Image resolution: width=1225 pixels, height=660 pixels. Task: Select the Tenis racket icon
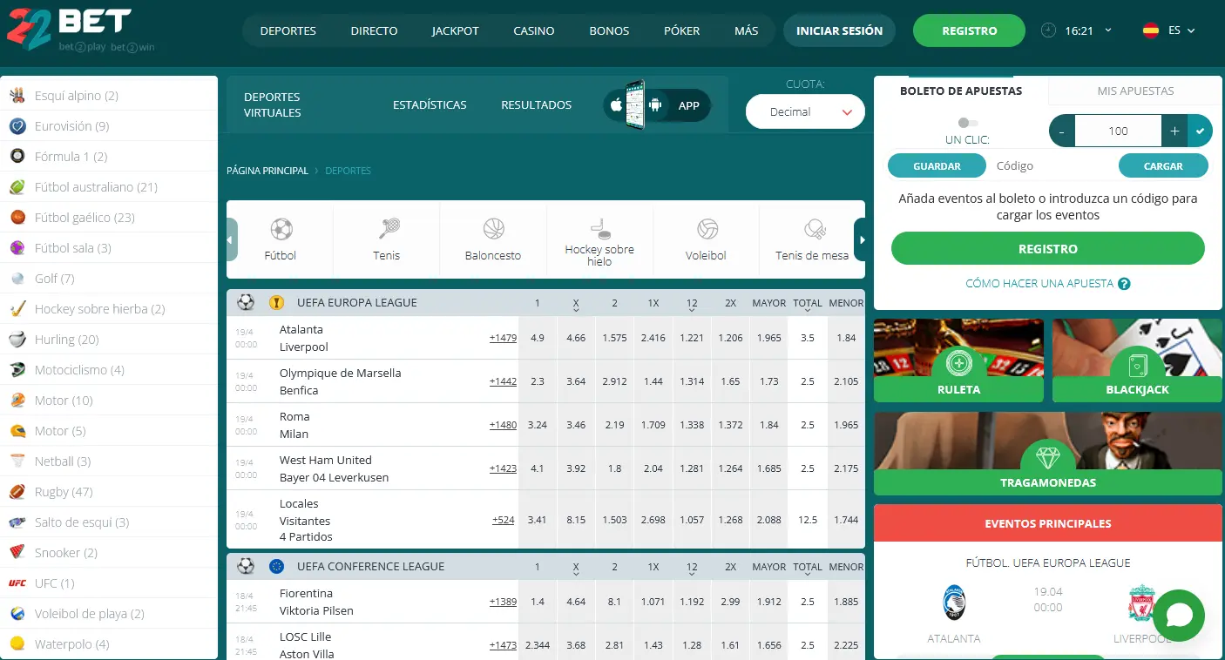pos(387,230)
